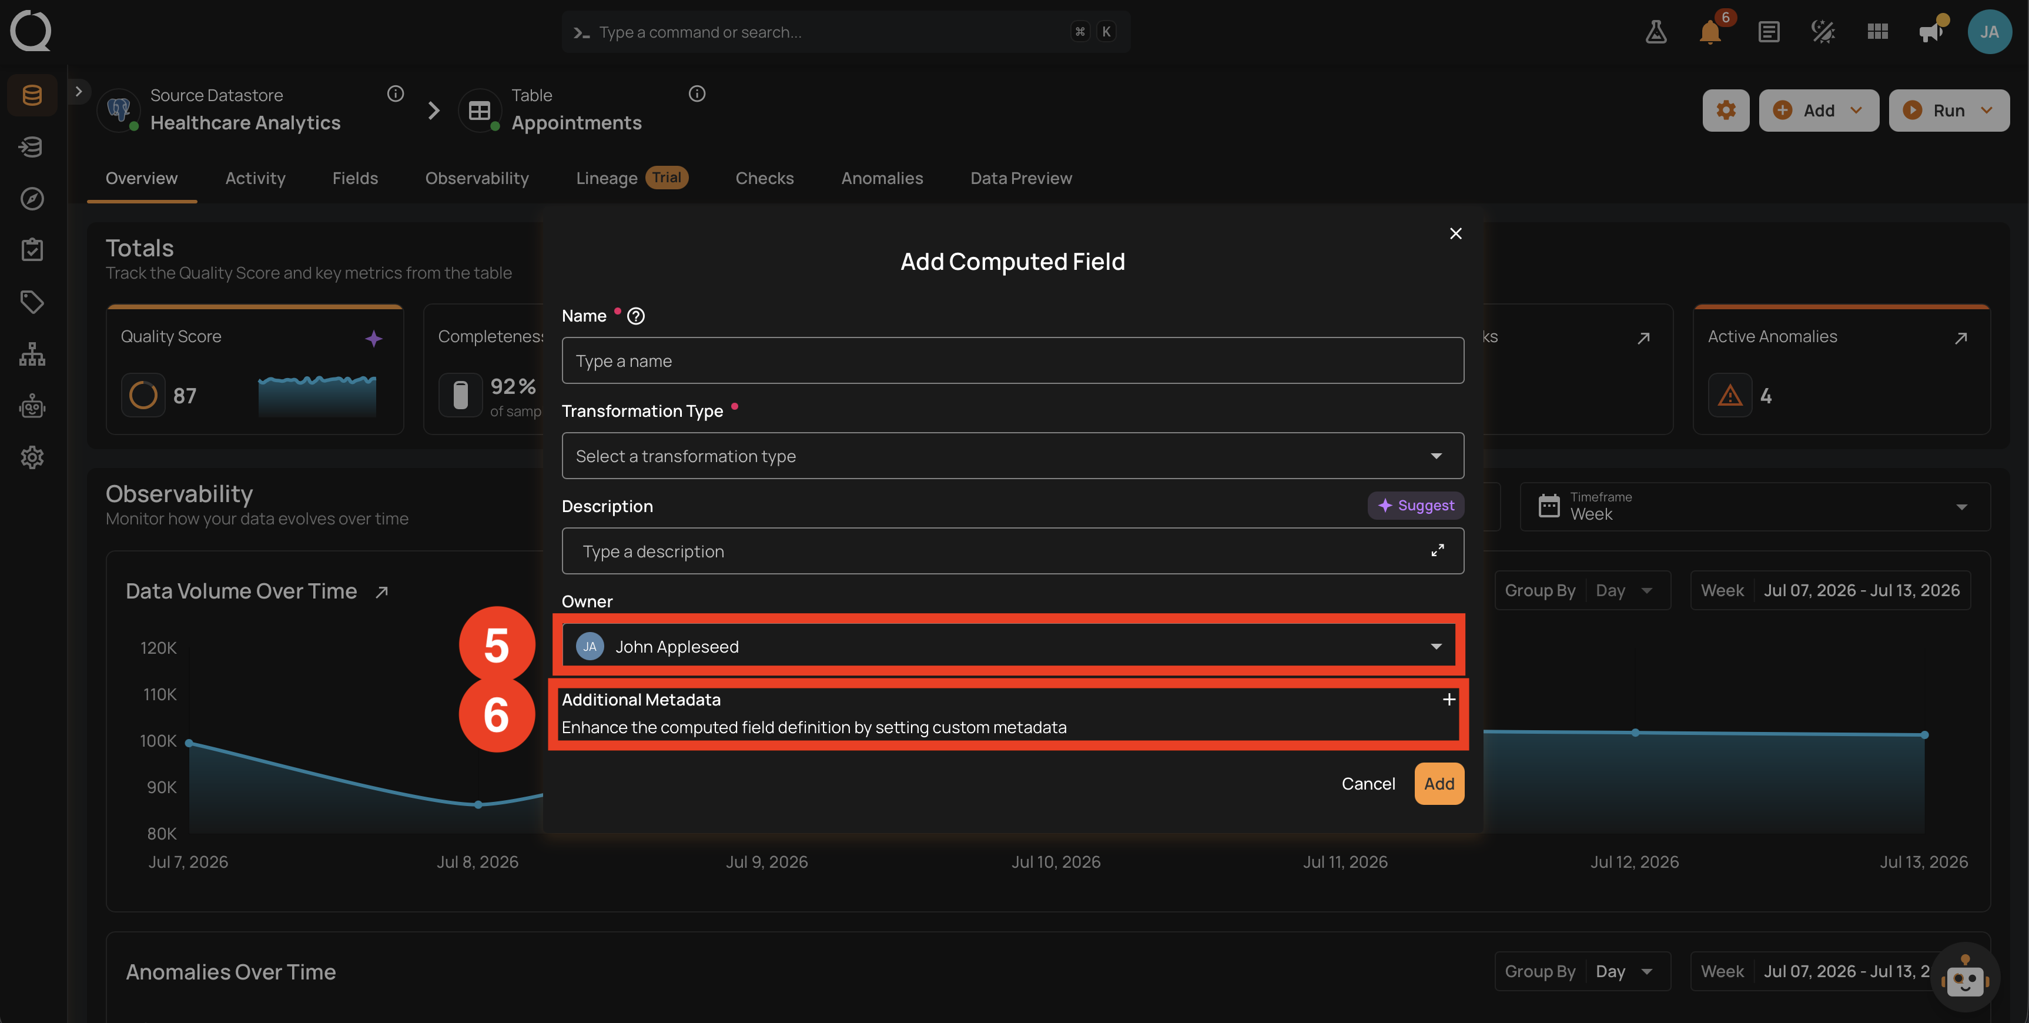This screenshot has height=1023, width=2029.
Task: Expand Additional Metadata plus button
Action: 1448,699
